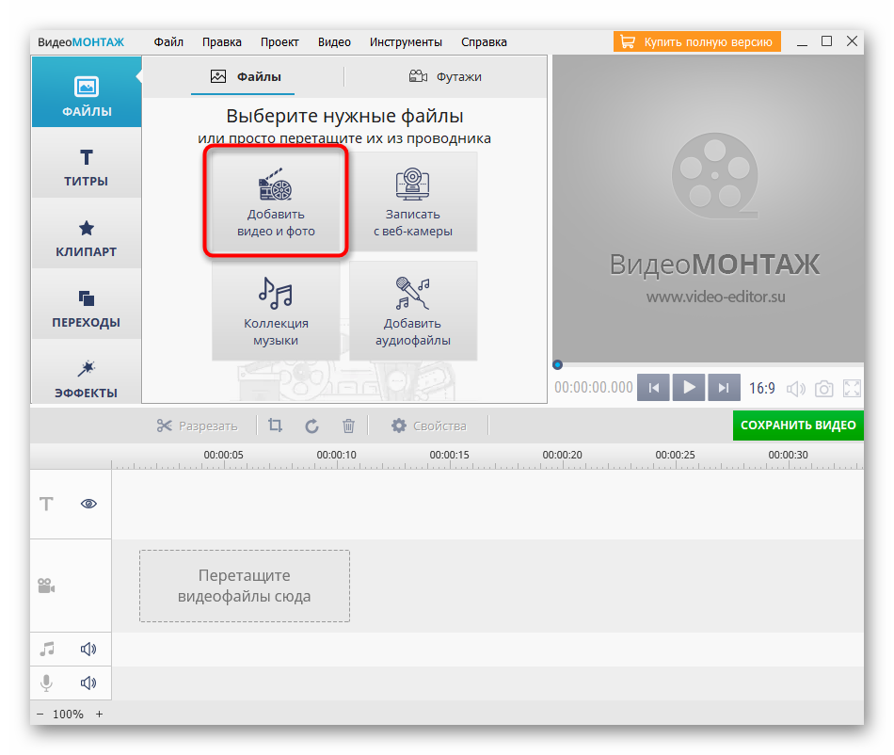Click the plus zoom-in timeline button
The height and width of the screenshot is (755, 894).
tap(99, 715)
